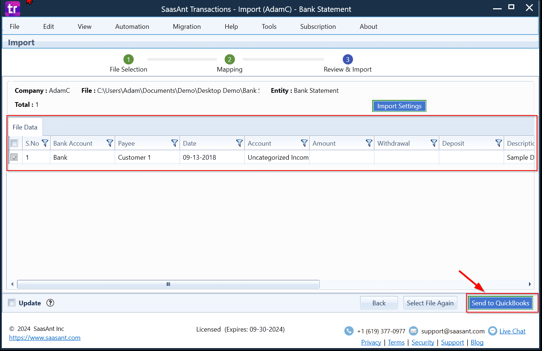
Task: Open the Withdrawal column filter funnel
Action: tap(434, 143)
